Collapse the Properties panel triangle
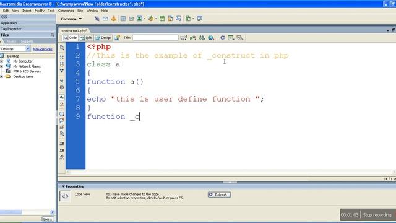Image resolution: width=396 pixels, height=223 pixels. (x=63, y=186)
